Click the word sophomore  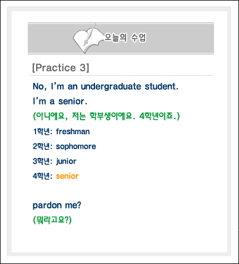76,146
